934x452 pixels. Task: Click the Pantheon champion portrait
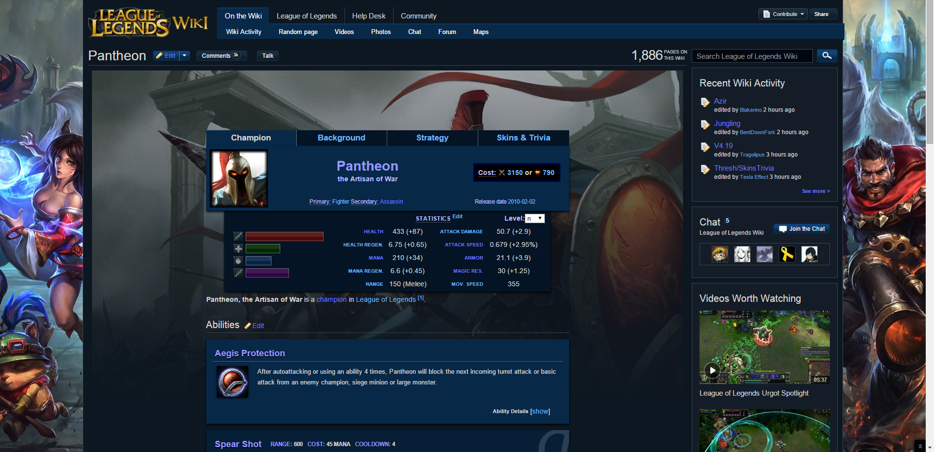pos(239,178)
